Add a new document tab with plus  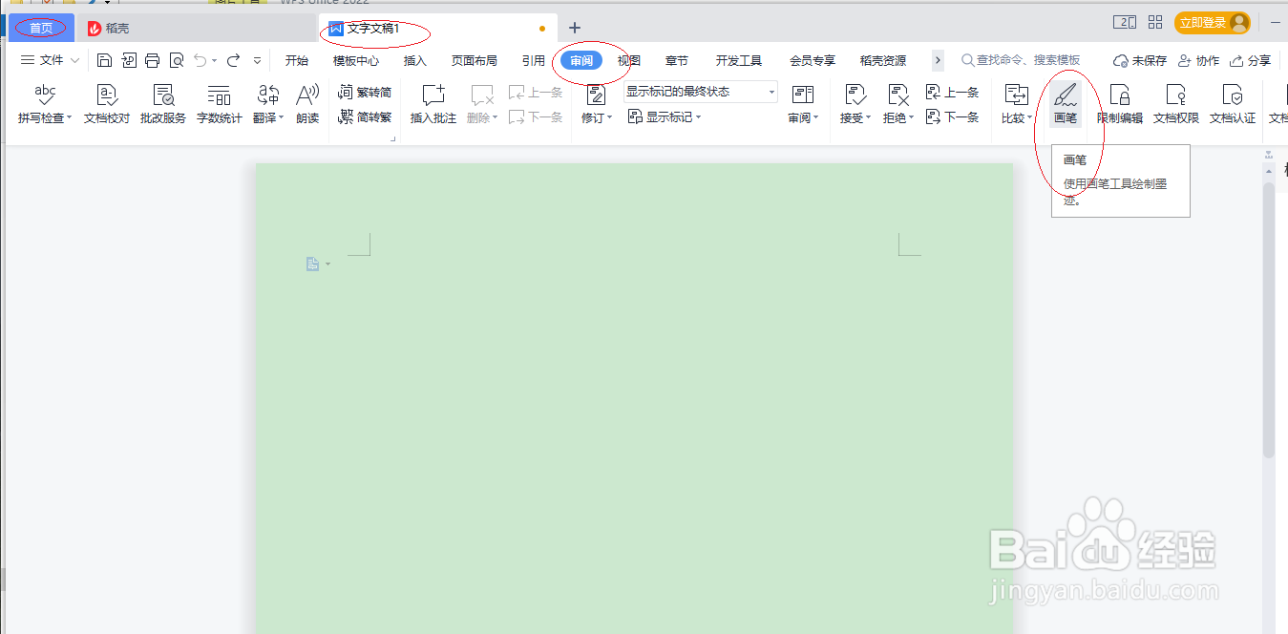click(x=575, y=29)
